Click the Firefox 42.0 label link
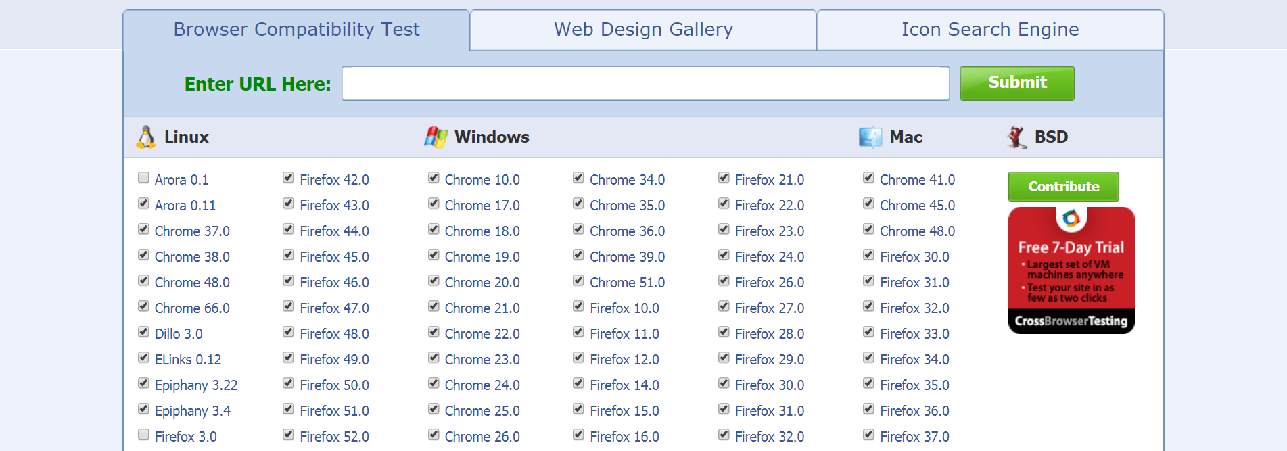1287x451 pixels. (334, 180)
